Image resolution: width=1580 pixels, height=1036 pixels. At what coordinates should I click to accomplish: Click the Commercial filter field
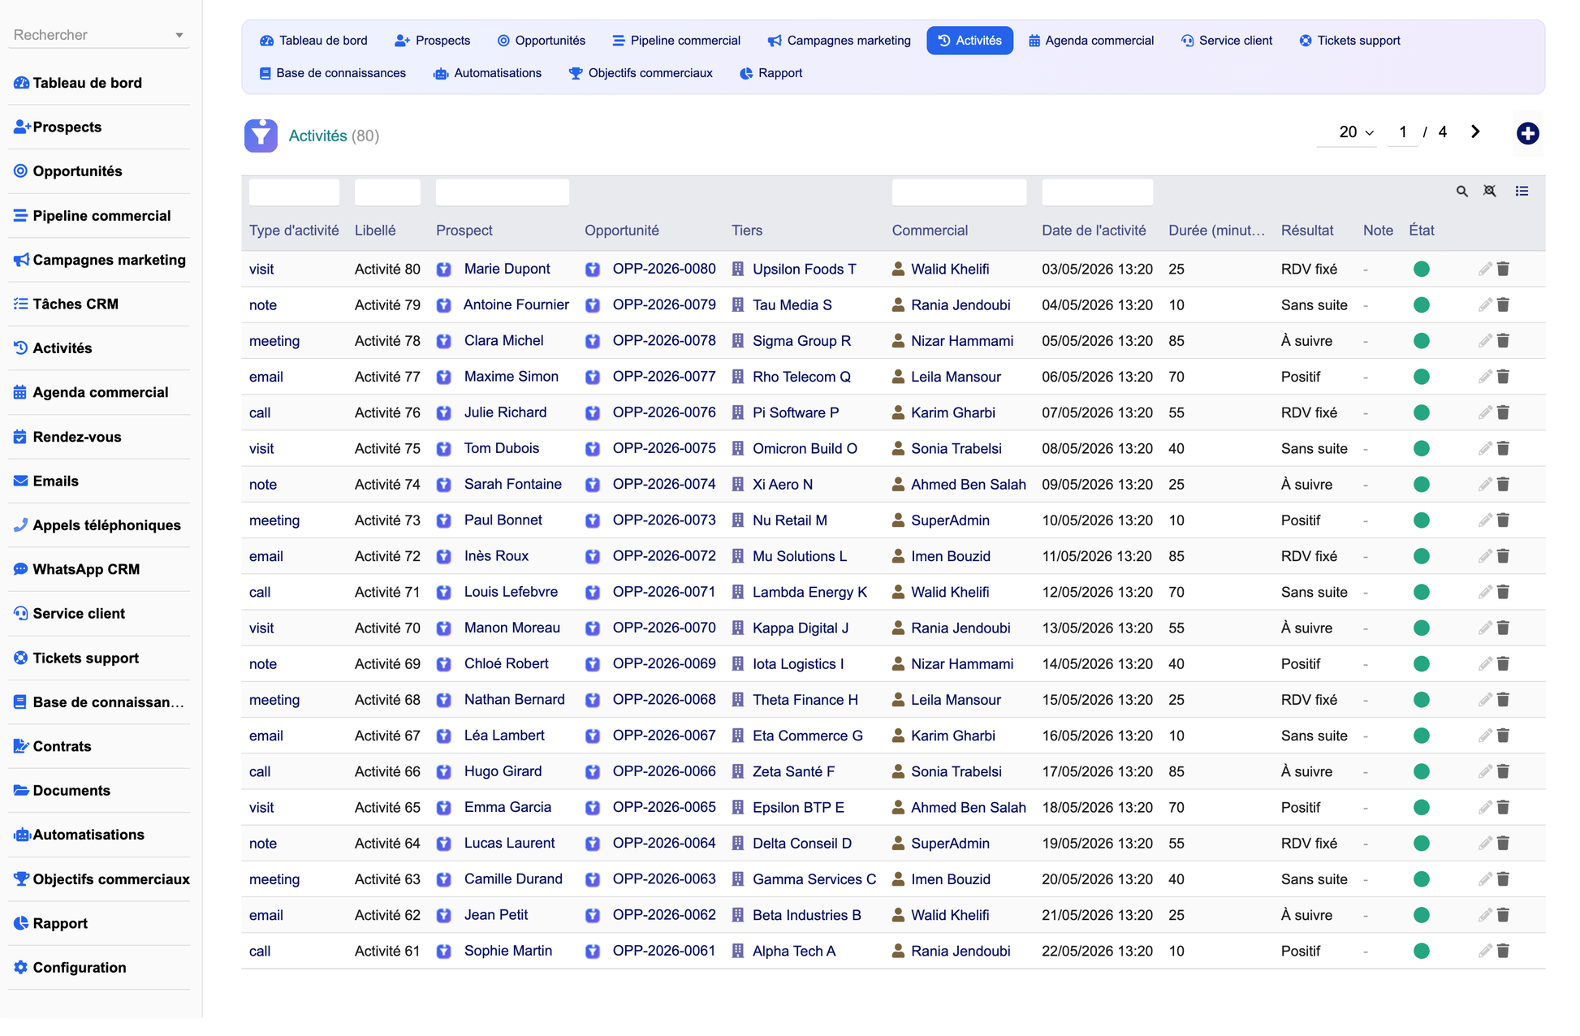point(959,192)
